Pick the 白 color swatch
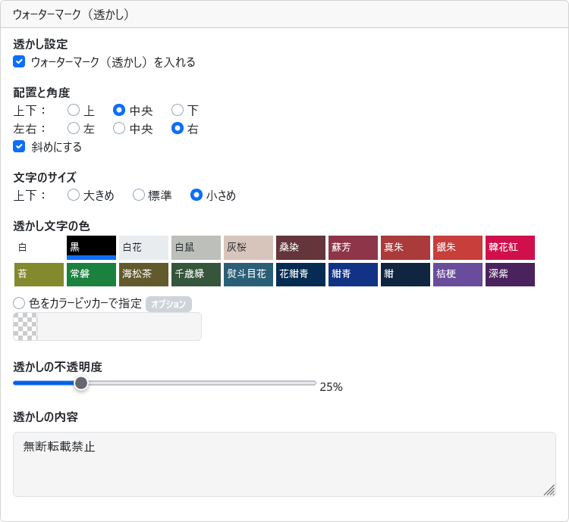Viewport: 569px width, 522px height. point(39,248)
